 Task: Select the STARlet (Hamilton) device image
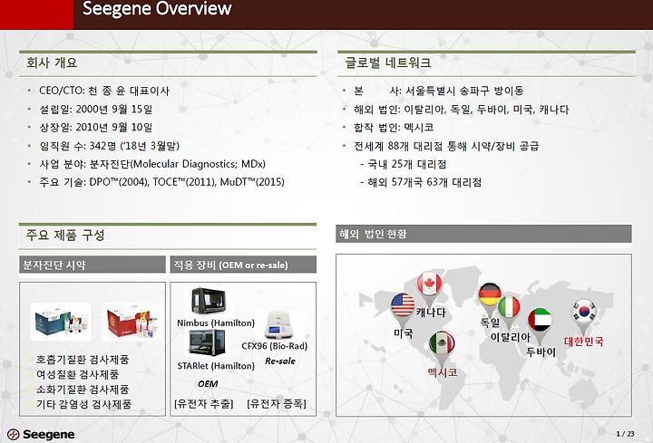click(x=208, y=342)
